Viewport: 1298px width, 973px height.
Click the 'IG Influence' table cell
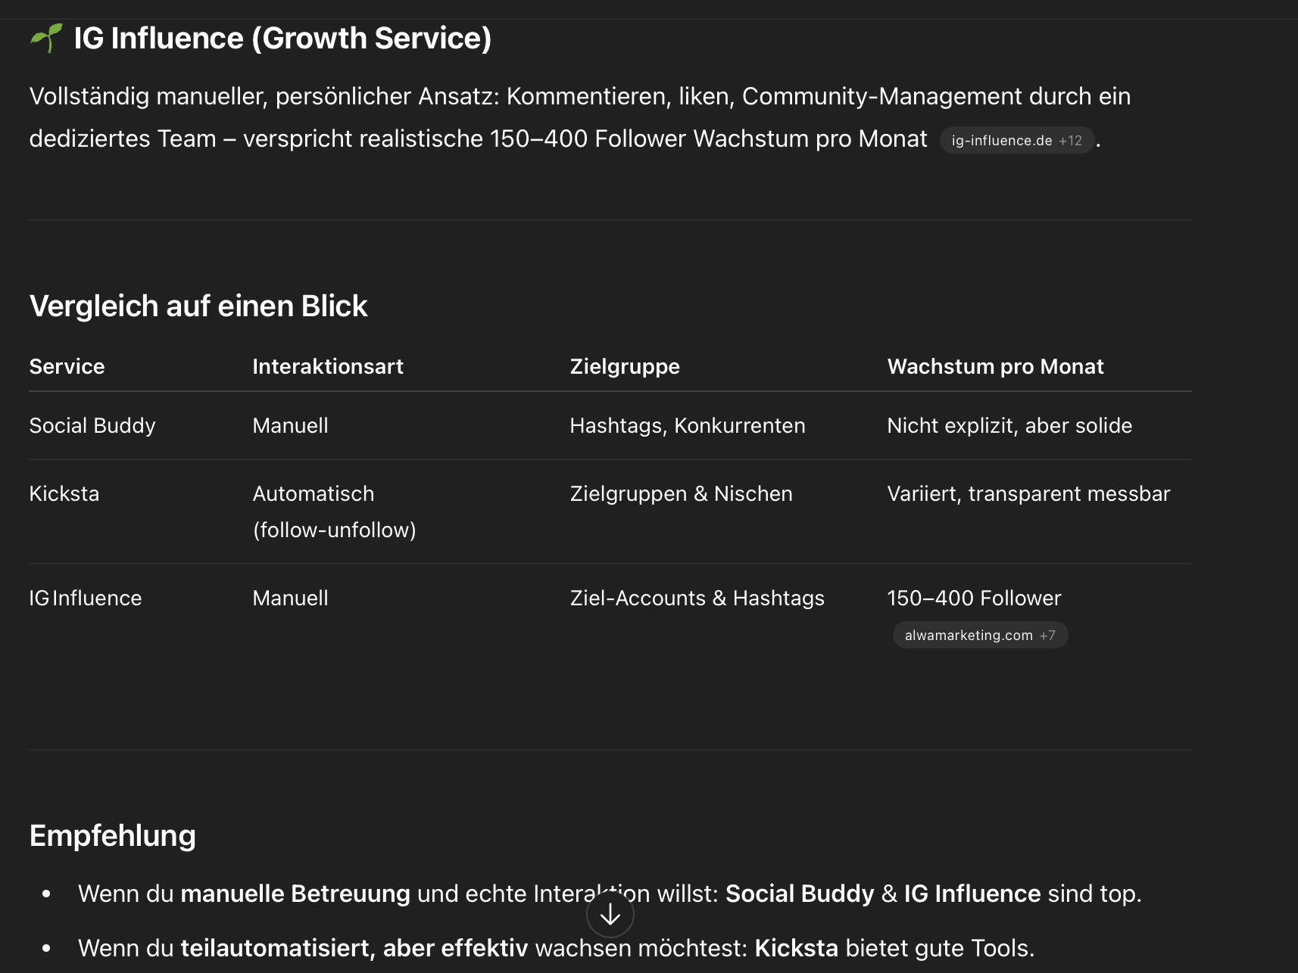click(x=86, y=598)
